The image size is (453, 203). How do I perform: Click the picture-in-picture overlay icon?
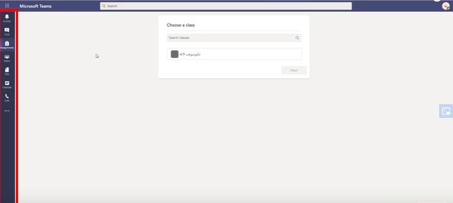[446, 111]
